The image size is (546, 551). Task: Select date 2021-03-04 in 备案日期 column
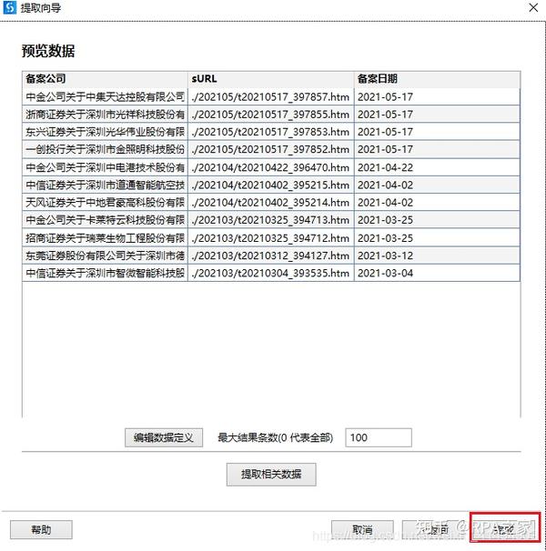(437, 273)
